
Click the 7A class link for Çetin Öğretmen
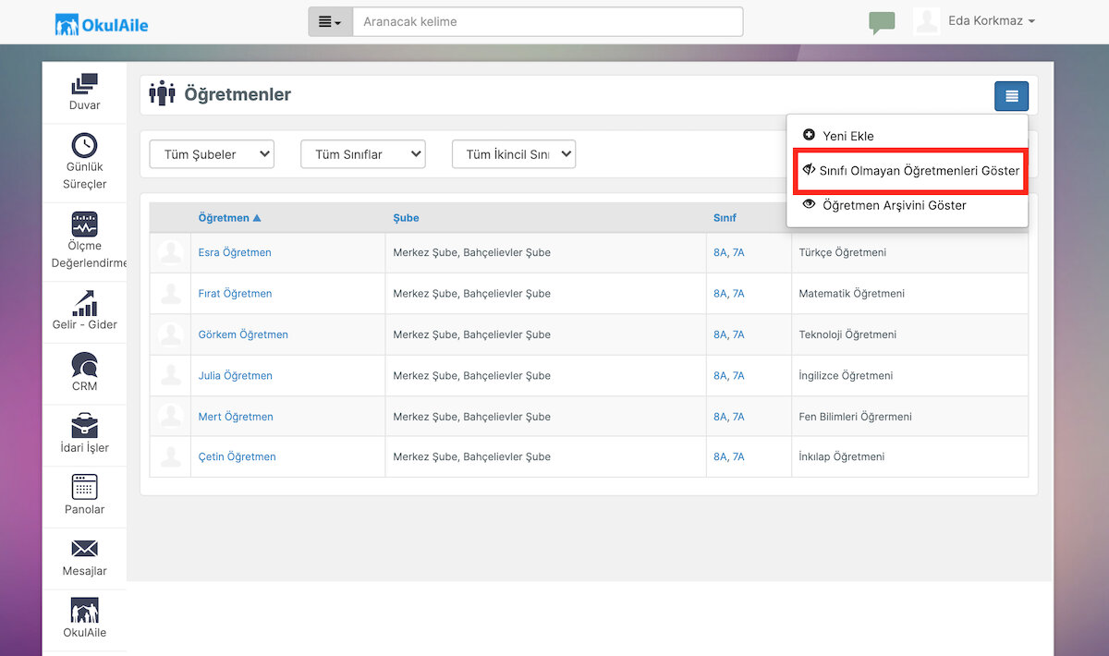click(x=738, y=456)
